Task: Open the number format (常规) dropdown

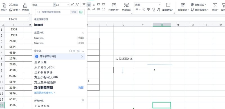Action: [x=160, y=5]
